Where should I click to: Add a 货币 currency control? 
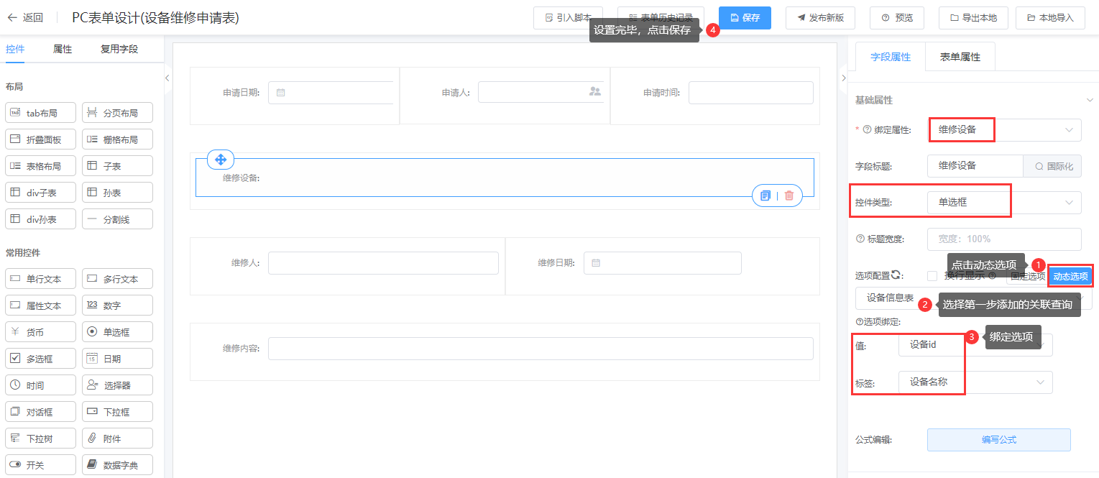pyautogui.click(x=40, y=332)
